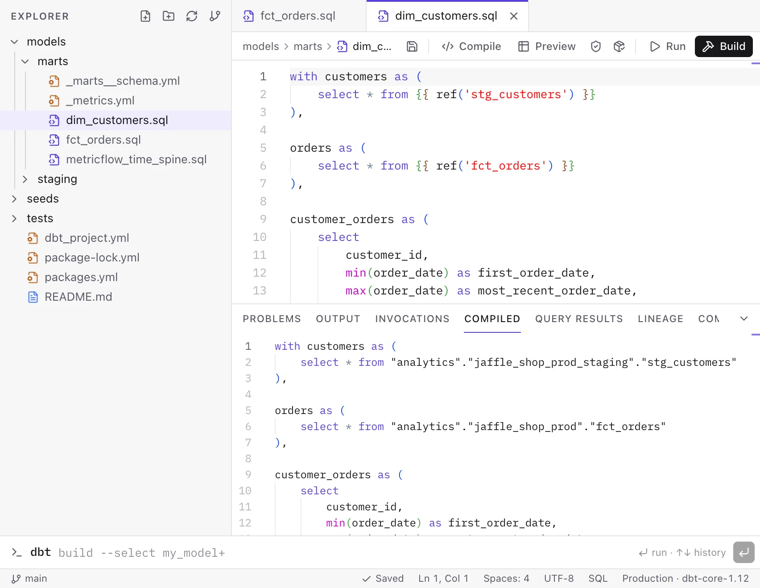Open metricflow_time_spine.sql in file tree
760x588 pixels.
pyautogui.click(x=116, y=160)
